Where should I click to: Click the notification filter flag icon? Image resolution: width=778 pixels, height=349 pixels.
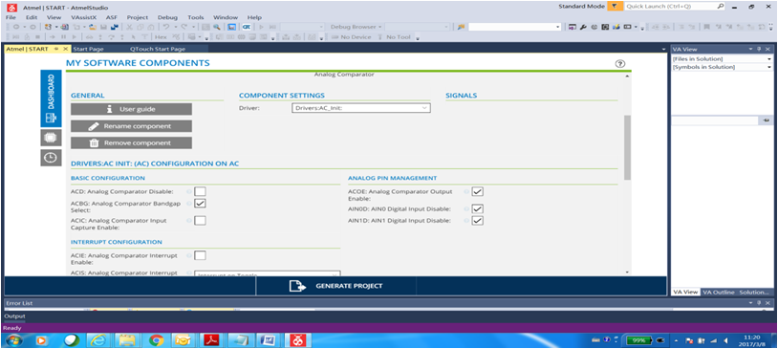pos(615,7)
